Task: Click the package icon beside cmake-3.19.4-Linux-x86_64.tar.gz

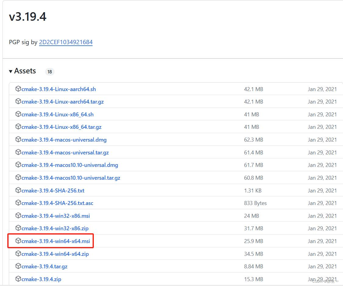Action: pos(18,127)
